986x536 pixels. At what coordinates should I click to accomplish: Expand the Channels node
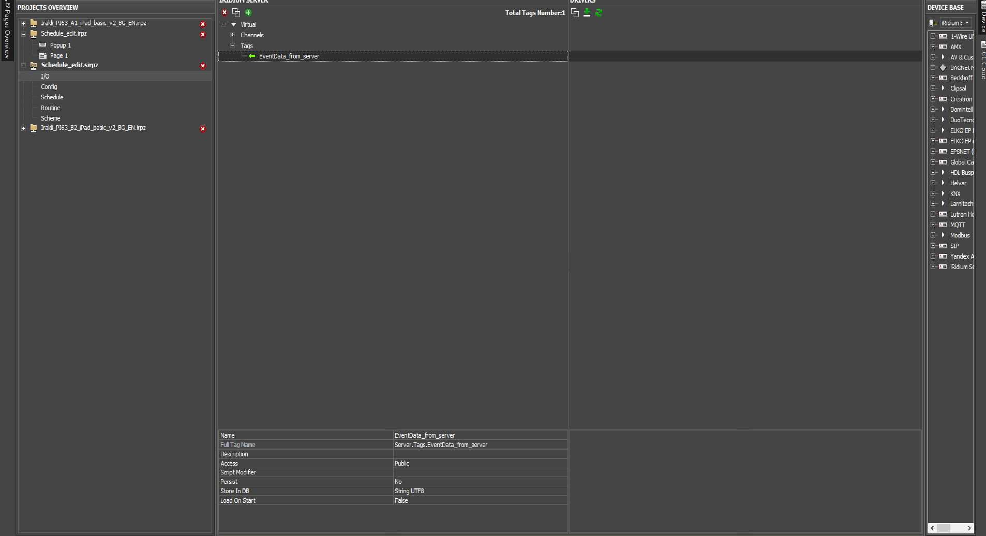233,35
